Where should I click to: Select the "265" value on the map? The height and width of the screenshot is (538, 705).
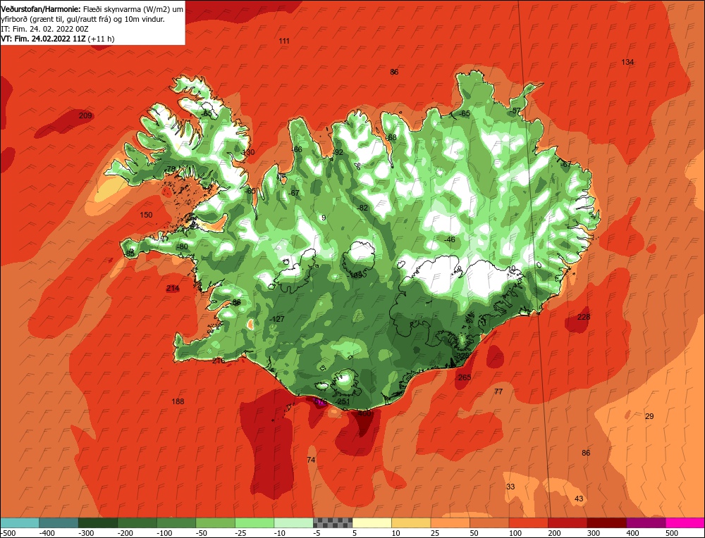tap(465, 377)
